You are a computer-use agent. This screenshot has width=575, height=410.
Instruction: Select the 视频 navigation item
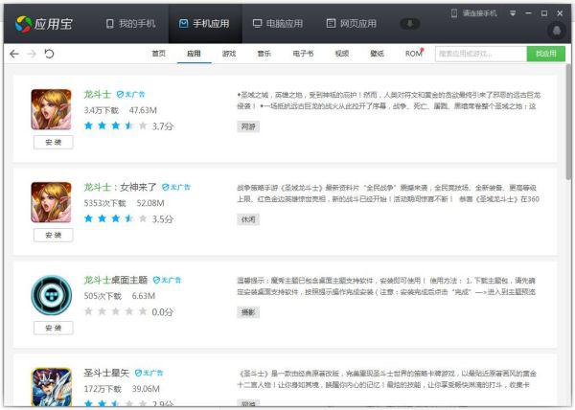[x=342, y=54]
